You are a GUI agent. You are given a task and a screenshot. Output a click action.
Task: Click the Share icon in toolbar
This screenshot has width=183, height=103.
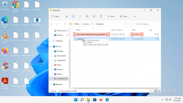pyautogui.click(x=94, y=16)
